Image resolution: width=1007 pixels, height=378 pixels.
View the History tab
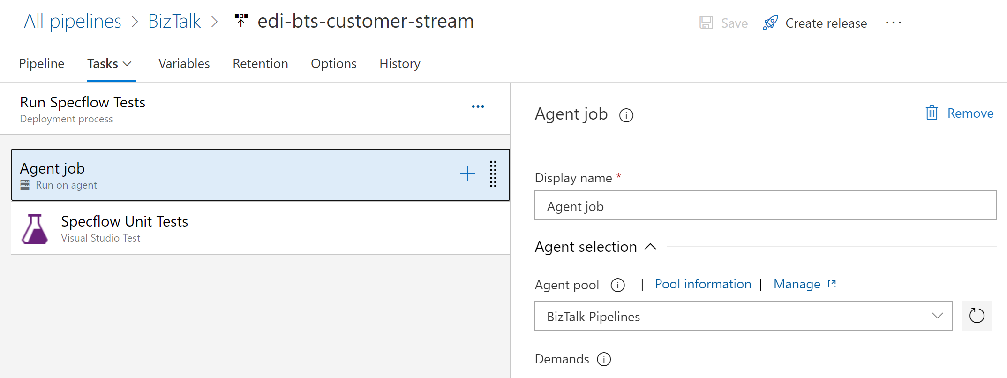click(400, 63)
